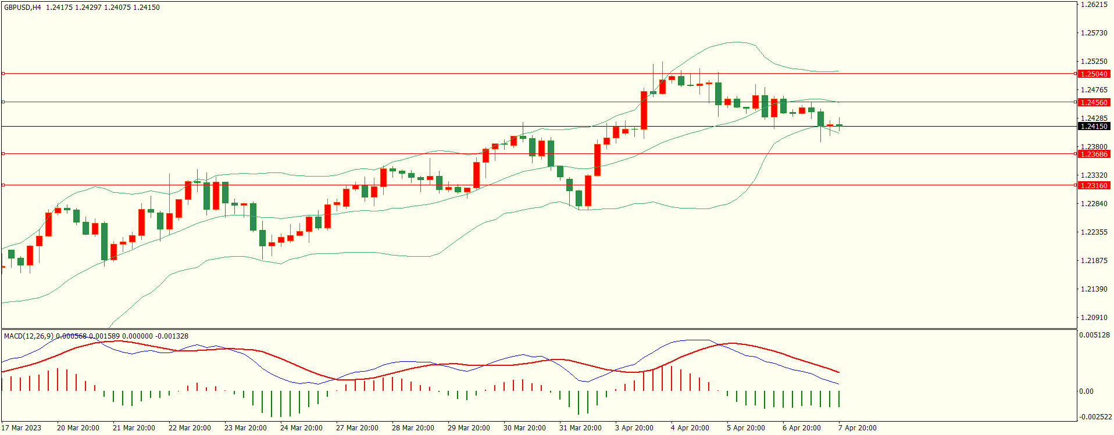Click the 1.21875 price axis label
Image resolution: width=1114 pixels, height=435 pixels.
1094,261
